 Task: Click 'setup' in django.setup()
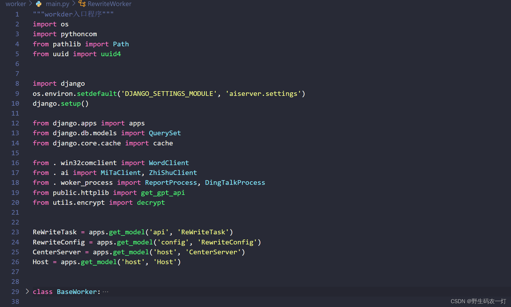click(x=71, y=104)
